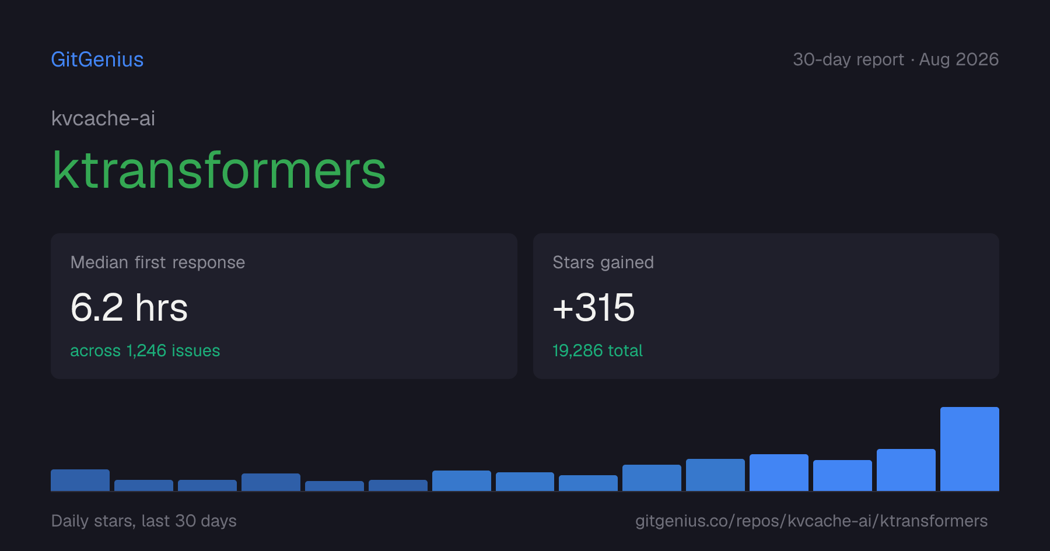Click the GitGenius logo text
This screenshot has height=551, width=1050.
point(97,59)
